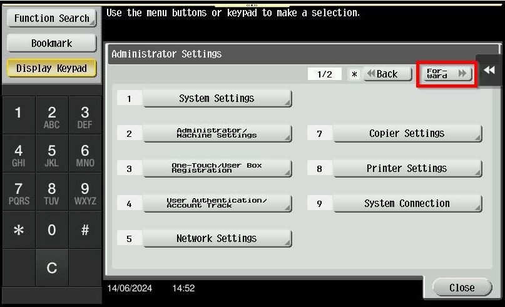This screenshot has width=505, height=307.
Task: Open User Authentication/Account Track
Action: click(x=217, y=203)
